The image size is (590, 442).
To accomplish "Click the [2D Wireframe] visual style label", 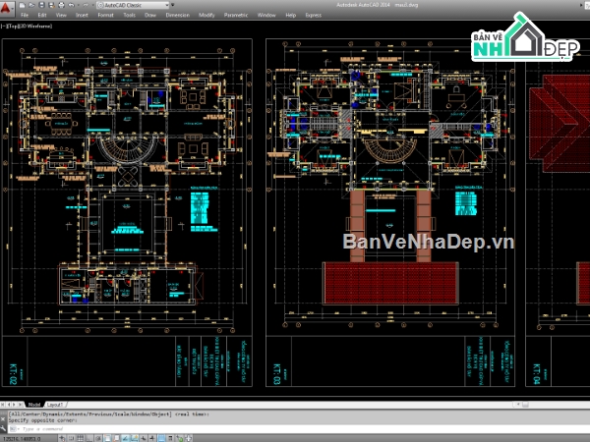I will click(35, 26).
